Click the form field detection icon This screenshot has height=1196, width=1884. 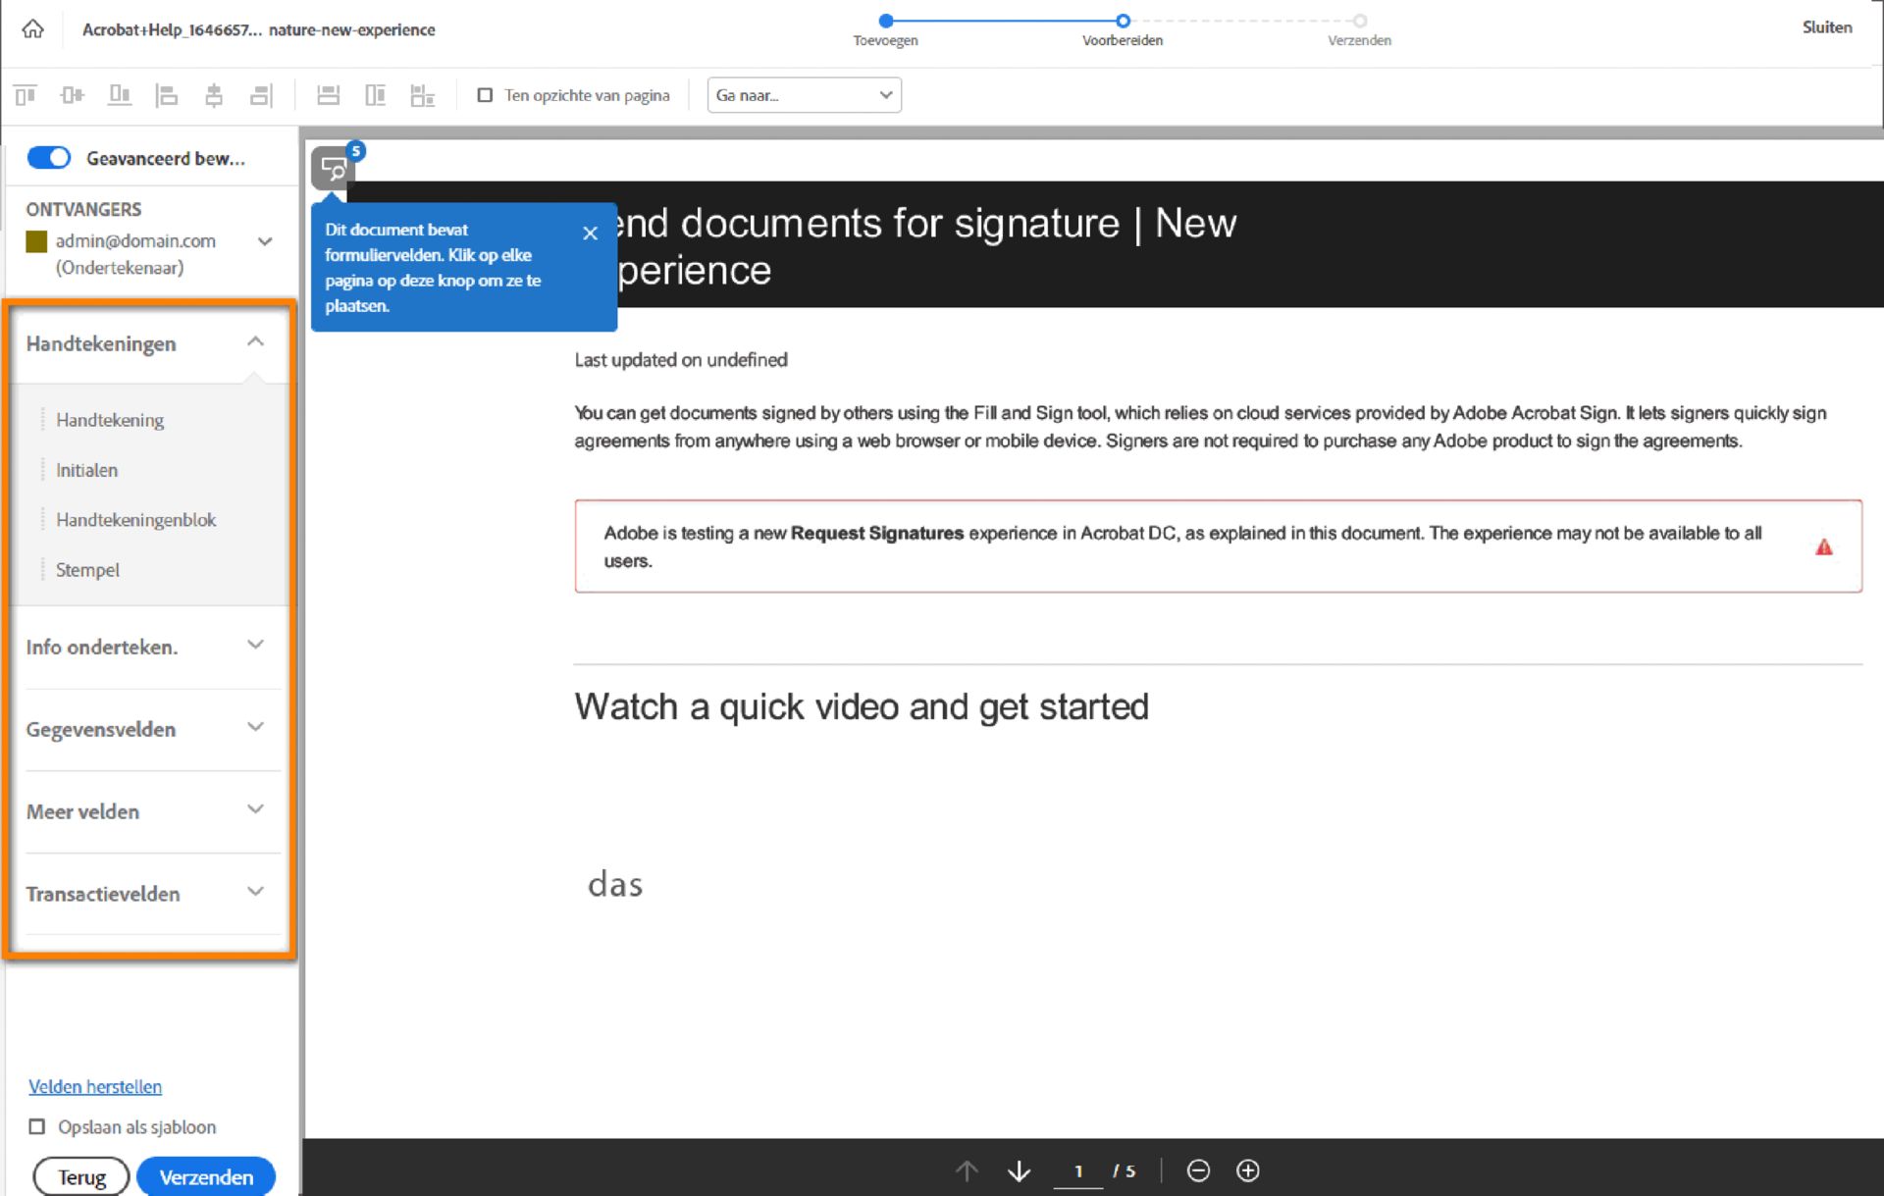point(334,169)
